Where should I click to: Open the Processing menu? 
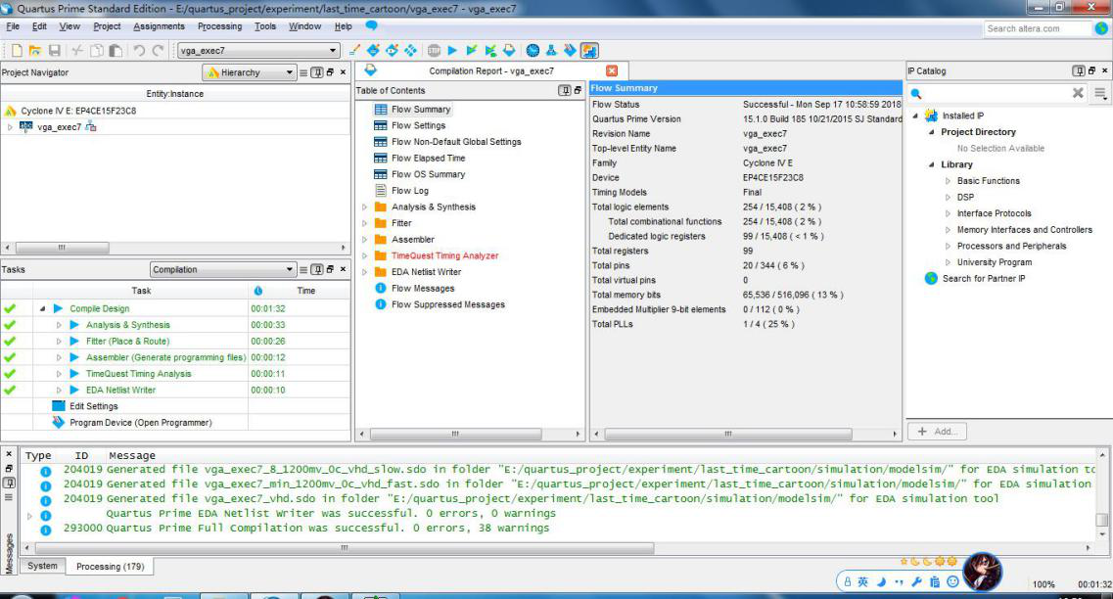click(x=219, y=26)
